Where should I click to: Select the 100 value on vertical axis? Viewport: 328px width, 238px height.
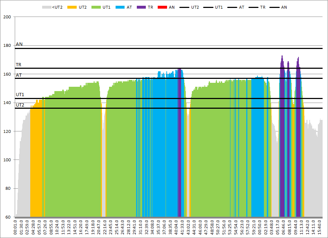7,160
